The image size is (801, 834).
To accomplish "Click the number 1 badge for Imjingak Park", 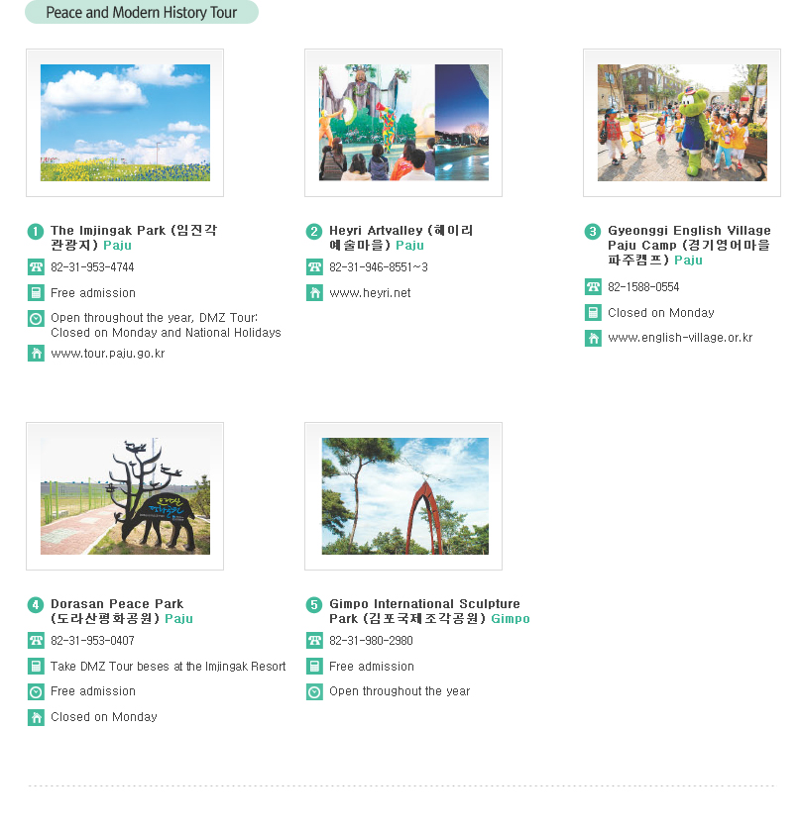I will point(36,232).
